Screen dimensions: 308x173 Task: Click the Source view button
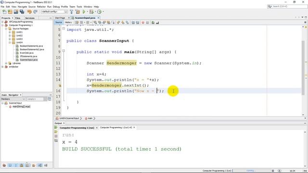click(59, 23)
